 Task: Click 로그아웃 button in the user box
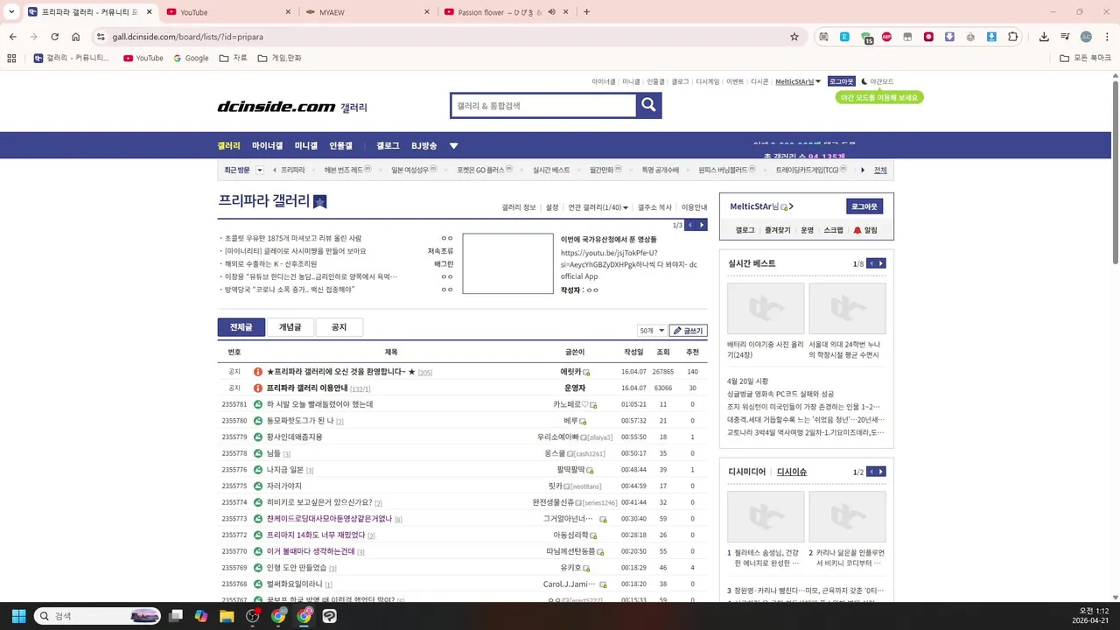pyautogui.click(x=864, y=206)
